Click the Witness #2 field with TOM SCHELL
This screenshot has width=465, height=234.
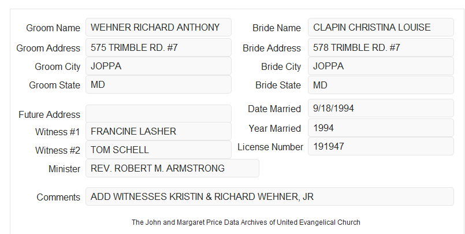click(x=158, y=150)
